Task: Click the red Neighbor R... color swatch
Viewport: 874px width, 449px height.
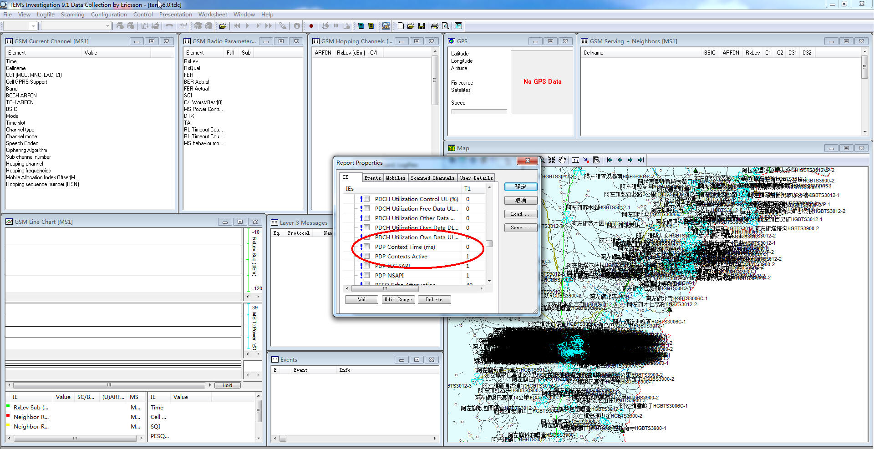Action: (8, 415)
